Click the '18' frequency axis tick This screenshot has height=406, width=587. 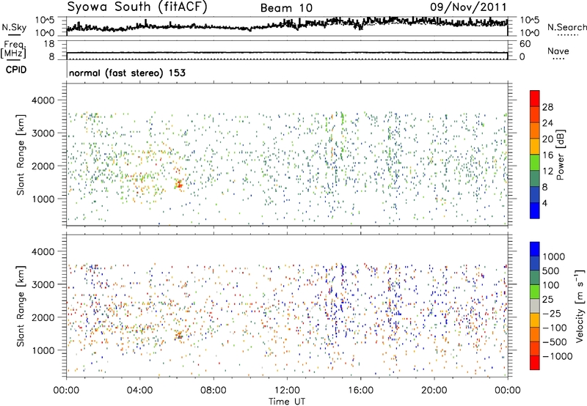click(49, 44)
